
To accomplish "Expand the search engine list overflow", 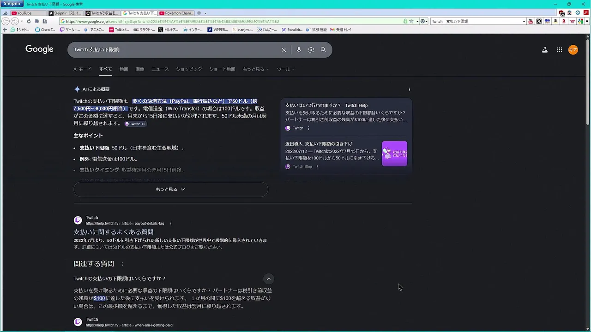I will (x=587, y=21).
